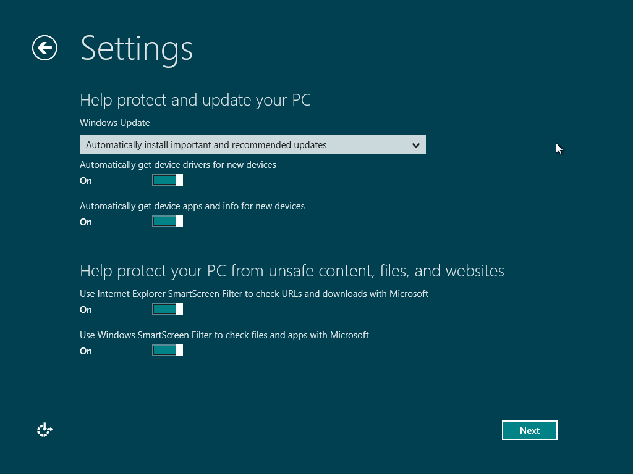Click the 'On' label for device apps and info
633x474 pixels.
86,222
